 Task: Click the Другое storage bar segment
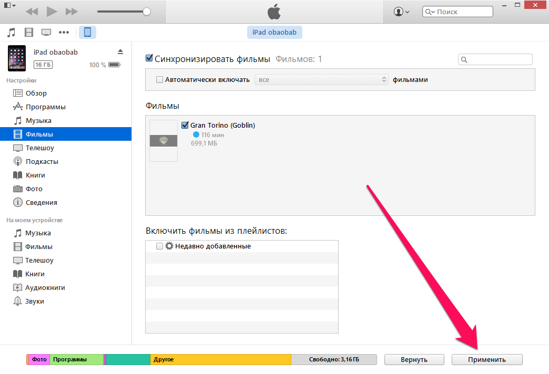220,360
